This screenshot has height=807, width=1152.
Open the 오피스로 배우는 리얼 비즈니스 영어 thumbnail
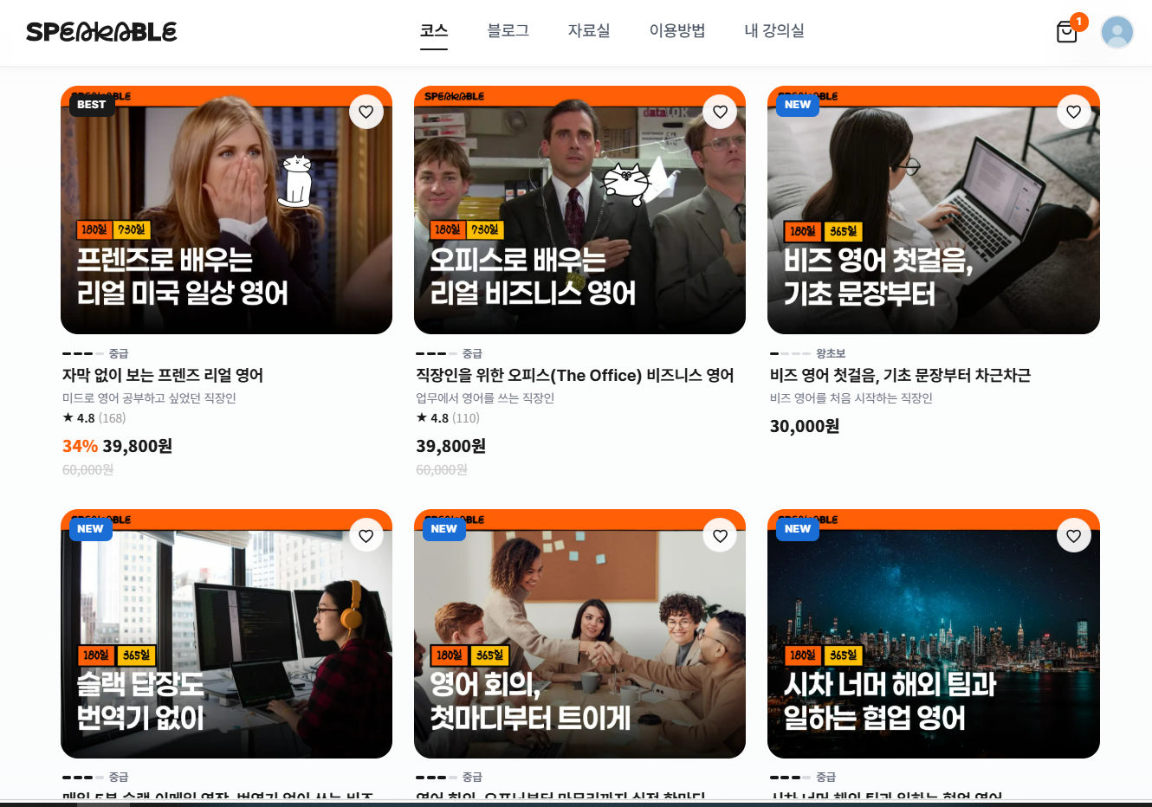[579, 210]
